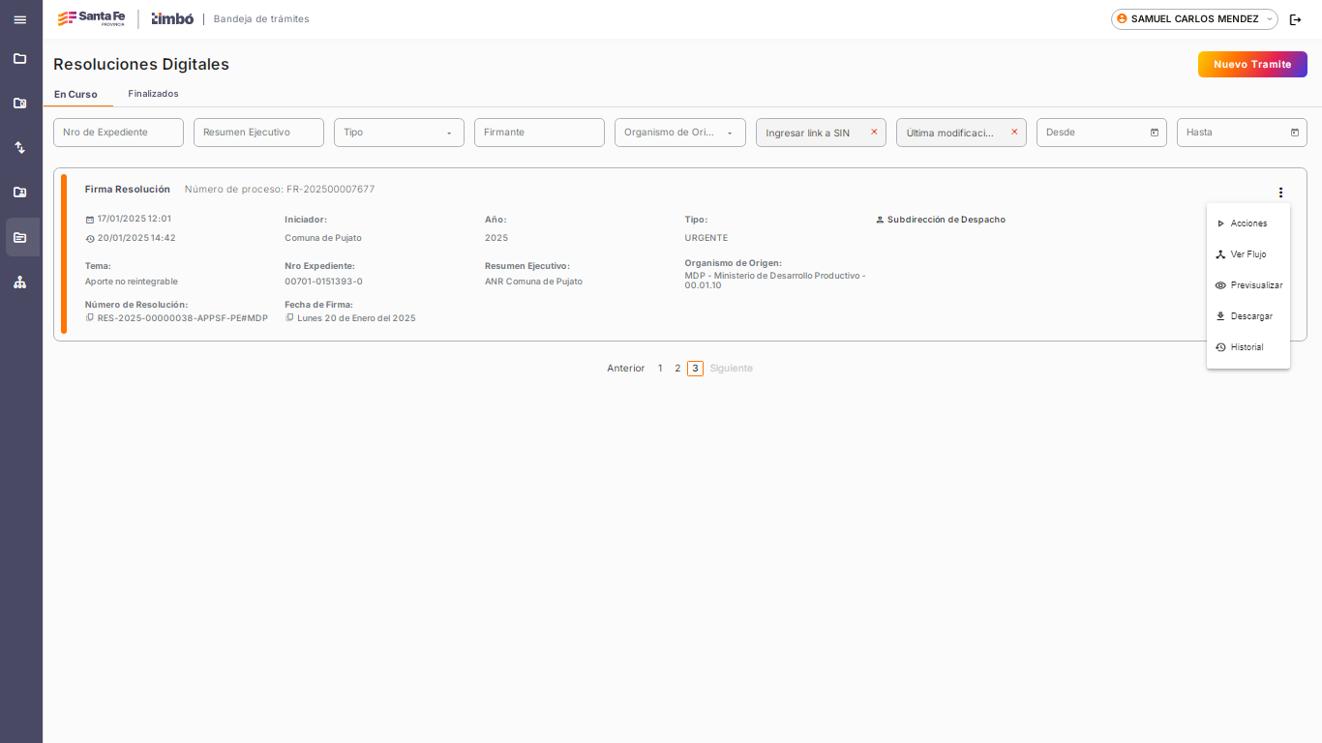The image size is (1322, 743).
Task: Click the Nuevo Tramite button
Action: pos(1252,65)
